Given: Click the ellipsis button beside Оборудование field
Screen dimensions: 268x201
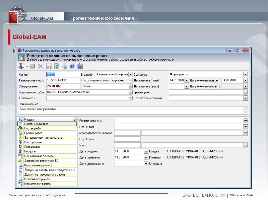Looking at the screenshot, I should (131, 86).
